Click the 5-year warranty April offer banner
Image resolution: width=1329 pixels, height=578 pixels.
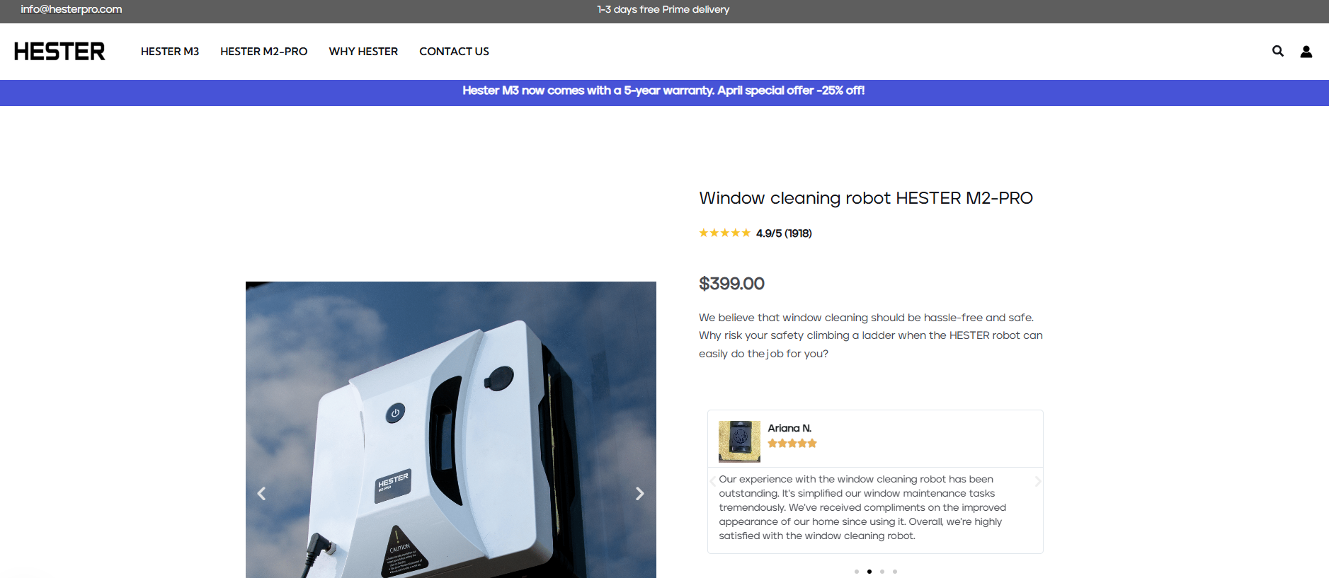[x=663, y=91]
